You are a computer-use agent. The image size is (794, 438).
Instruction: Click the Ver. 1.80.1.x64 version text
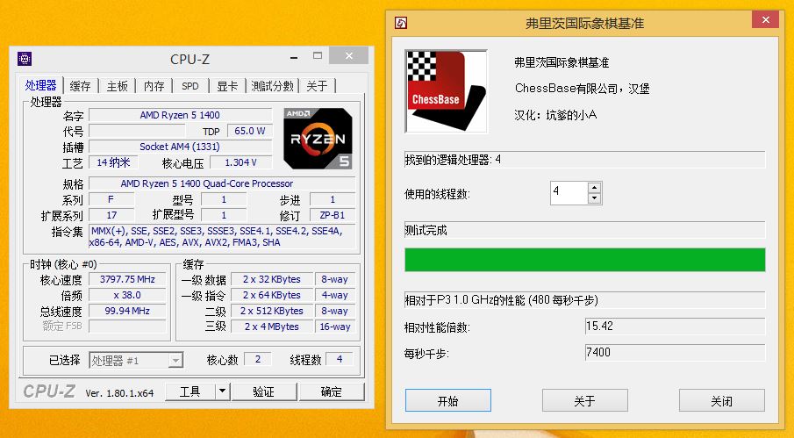tap(119, 393)
